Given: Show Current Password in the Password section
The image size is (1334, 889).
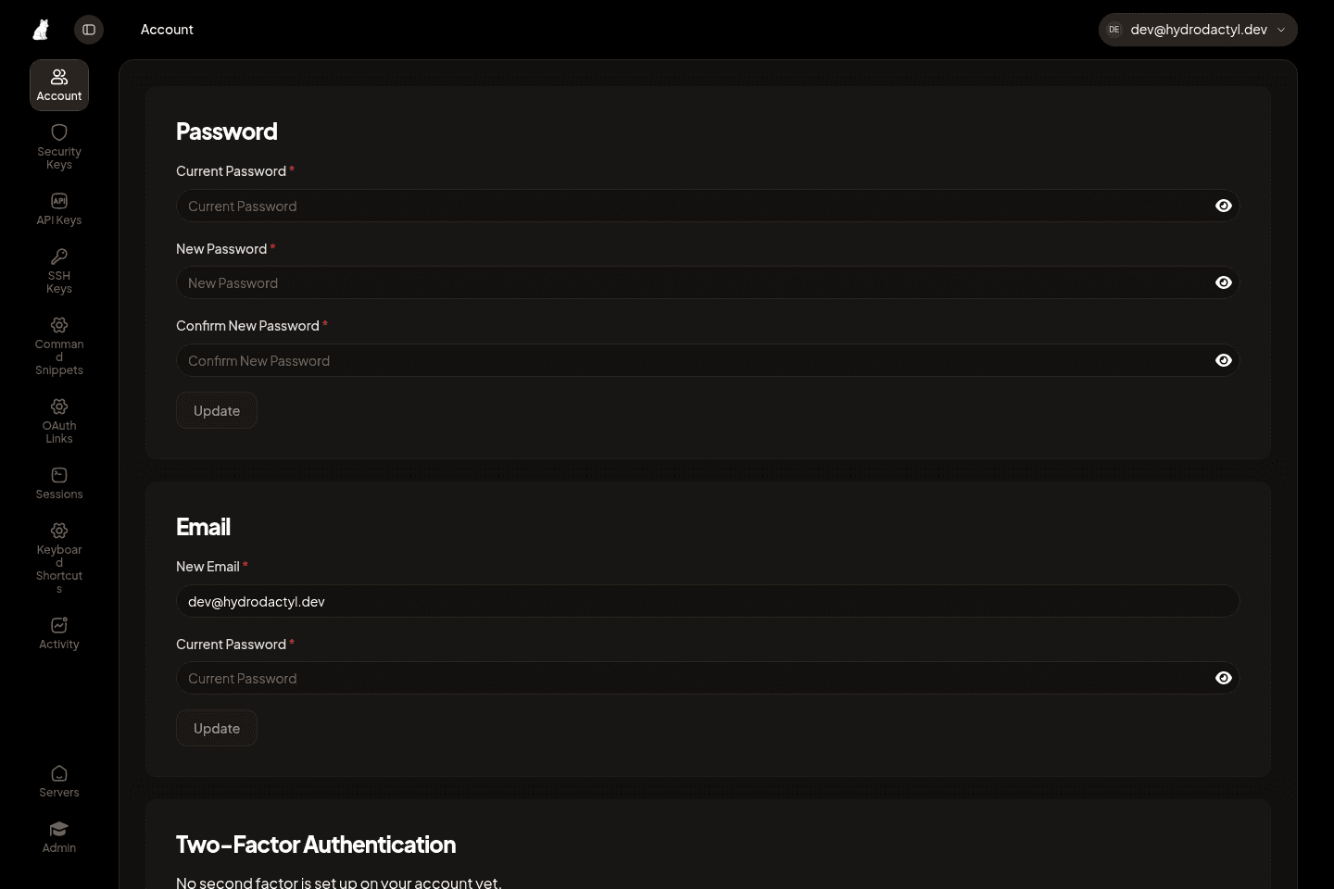Looking at the screenshot, I should tap(1224, 206).
